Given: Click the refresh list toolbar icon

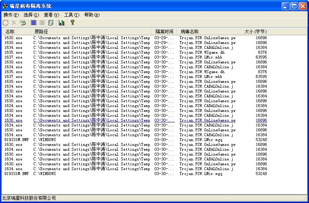Looking at the screenshot, I should click(51, 23).
